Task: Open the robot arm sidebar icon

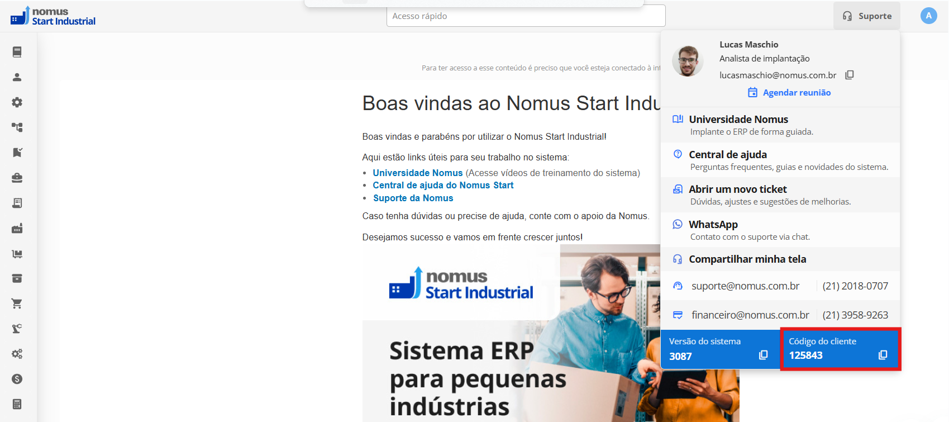Action: click(x=17, y=329)
